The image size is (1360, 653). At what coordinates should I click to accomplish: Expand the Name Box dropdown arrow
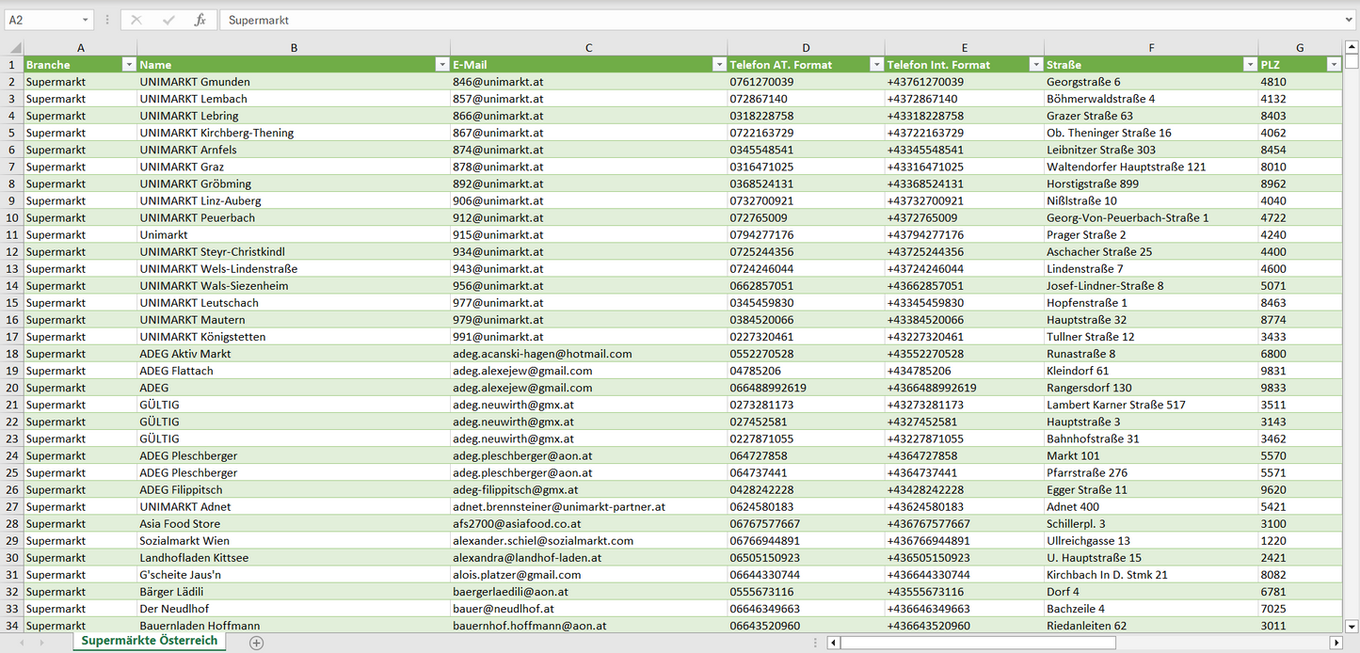click(x=85, y=20)
